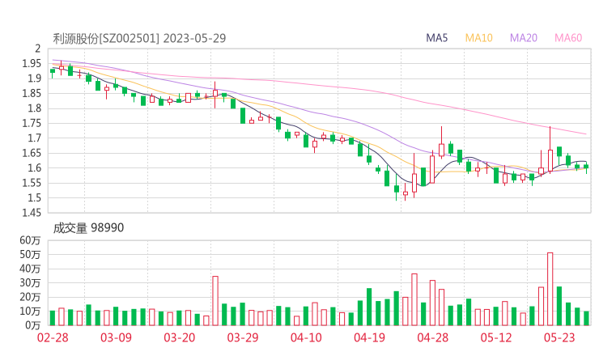The image size is (599, 356).
Task: Click the 03-29 date axis label
Action: 243,337
